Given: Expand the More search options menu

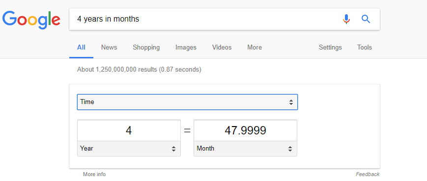Looking at the screenshot, I should [255, 48].
